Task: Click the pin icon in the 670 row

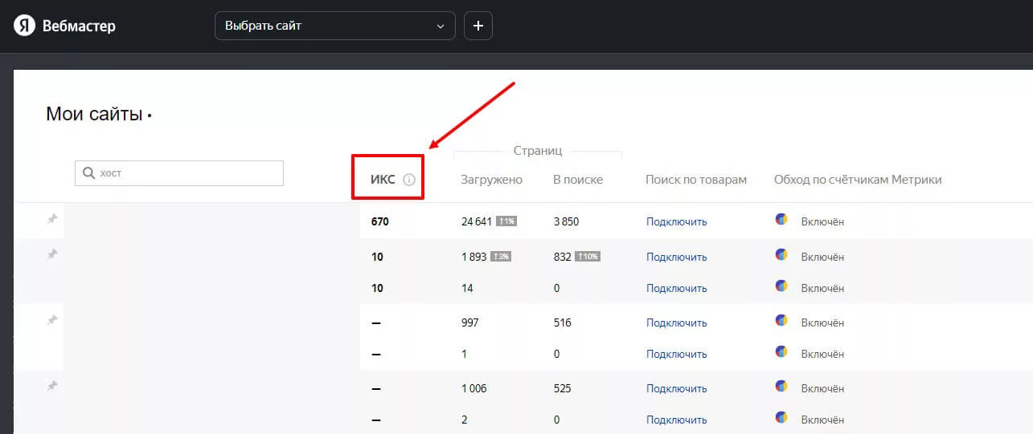Action: (x=52, y=219)
